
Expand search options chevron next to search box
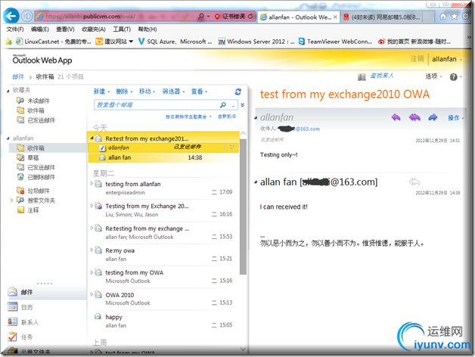(x=242, y=105)
